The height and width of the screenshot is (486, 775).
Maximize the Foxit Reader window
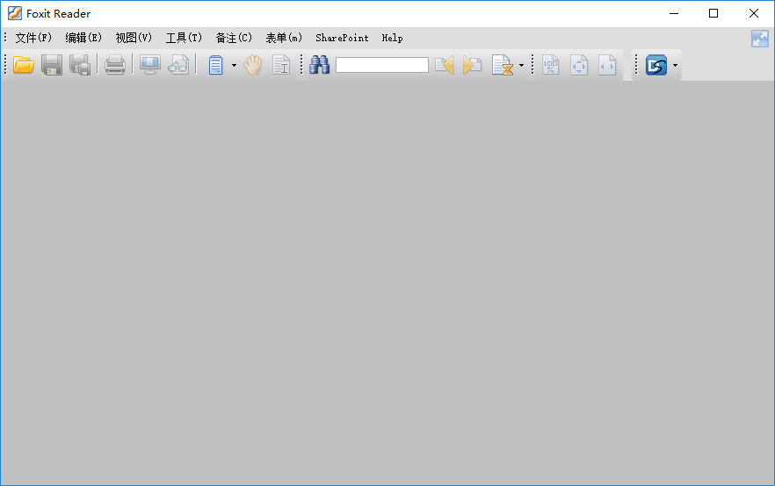713,13
